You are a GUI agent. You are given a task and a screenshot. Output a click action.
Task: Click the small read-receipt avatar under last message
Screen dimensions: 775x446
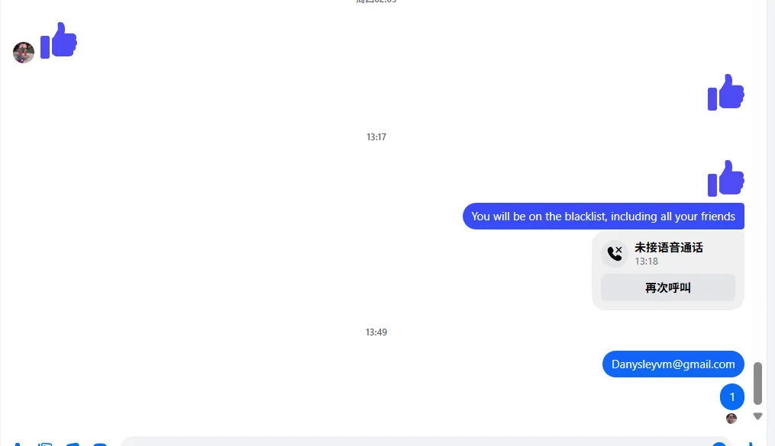731,419
